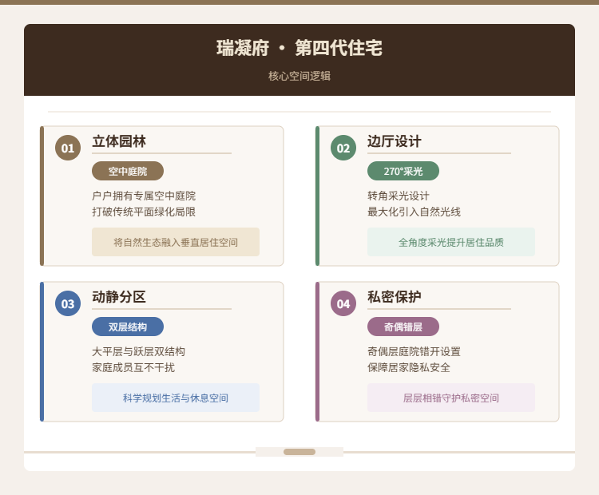This screenshot has height=495, width=599.
Task: Click the text 转角采光设计
Action: tap(399, 196)
